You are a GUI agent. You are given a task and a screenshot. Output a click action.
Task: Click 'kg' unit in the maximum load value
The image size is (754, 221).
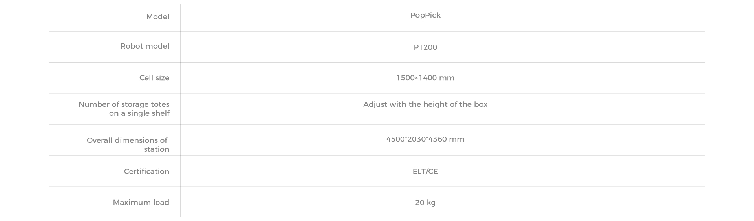431,203
